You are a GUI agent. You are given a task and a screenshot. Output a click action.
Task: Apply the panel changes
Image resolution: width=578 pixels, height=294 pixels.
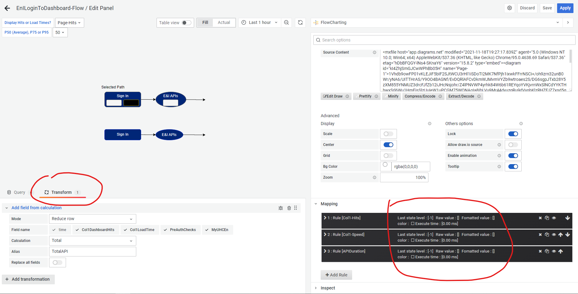pyautogui.click(x=565, y=8)
